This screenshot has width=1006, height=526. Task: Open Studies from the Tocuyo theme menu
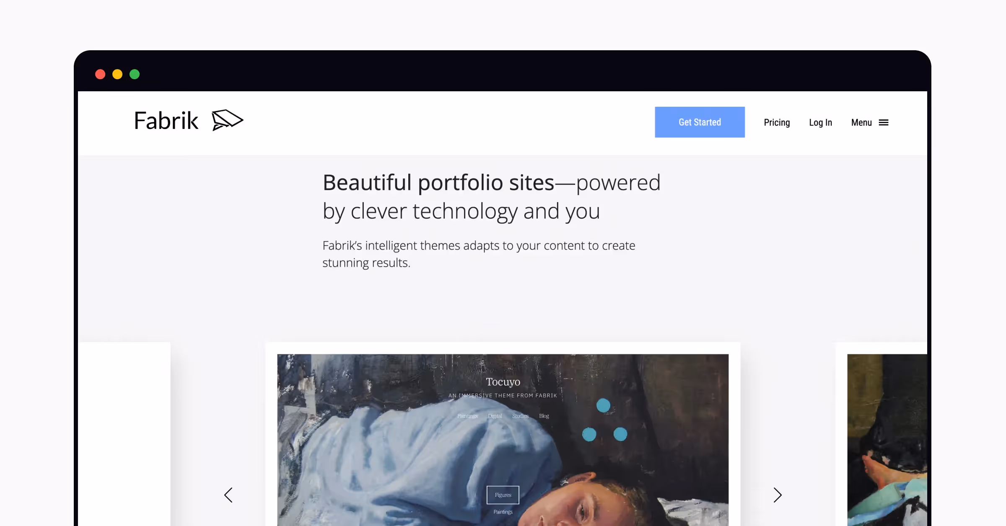point(520,416)
